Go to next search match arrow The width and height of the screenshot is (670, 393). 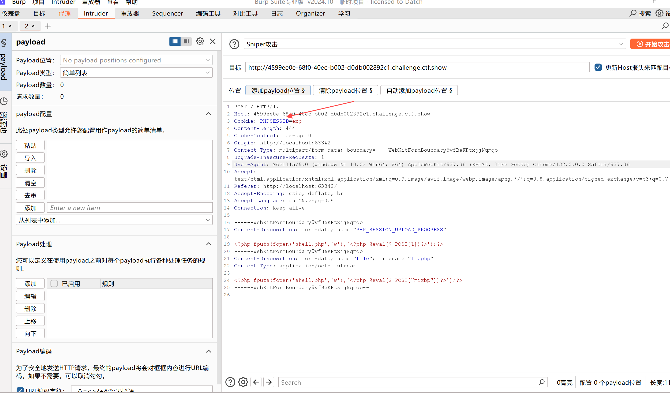pos(269,382)
